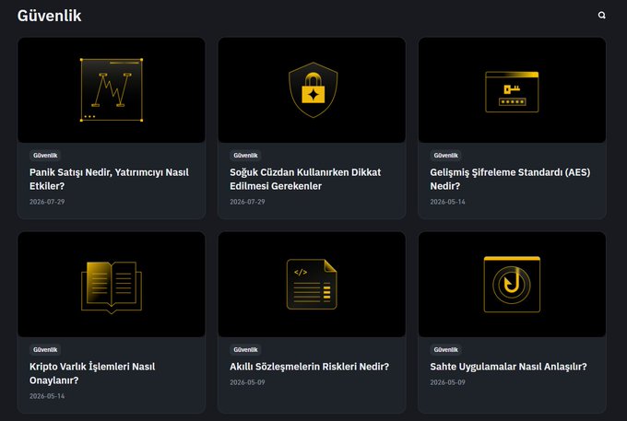Click the shield lock icon on Soğuk Cüzdan card

tap(313, 90)
